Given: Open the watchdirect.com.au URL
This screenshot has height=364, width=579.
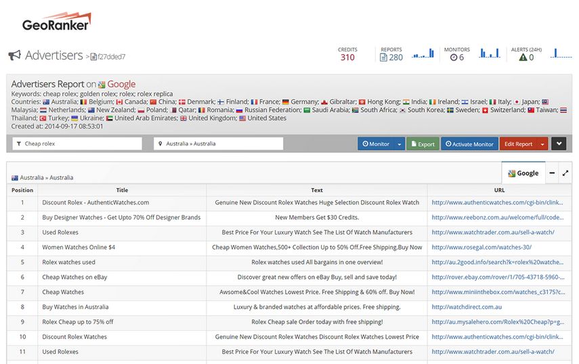Looking at the screenshot, I should [x=467, y=307].
